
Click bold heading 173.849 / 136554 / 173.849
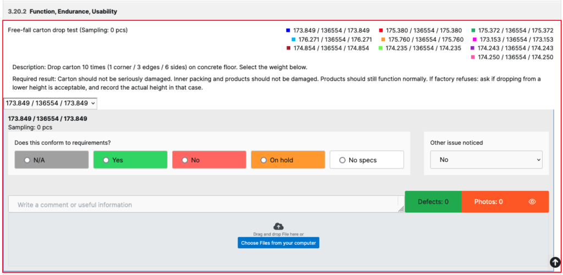point(47,119)
